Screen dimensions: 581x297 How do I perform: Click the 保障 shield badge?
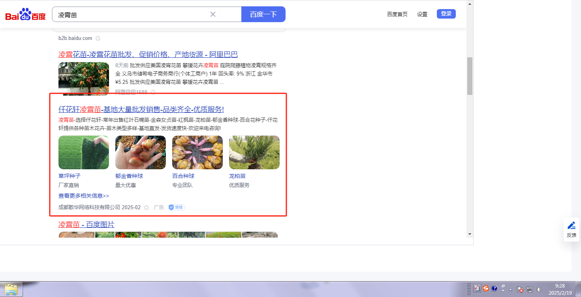(177, 207)
